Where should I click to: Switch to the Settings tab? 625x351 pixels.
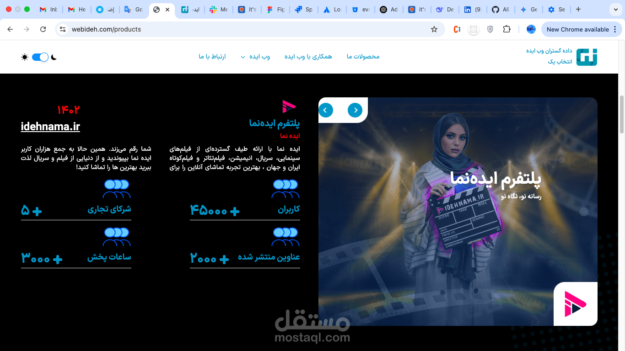(x=556, y=10)
